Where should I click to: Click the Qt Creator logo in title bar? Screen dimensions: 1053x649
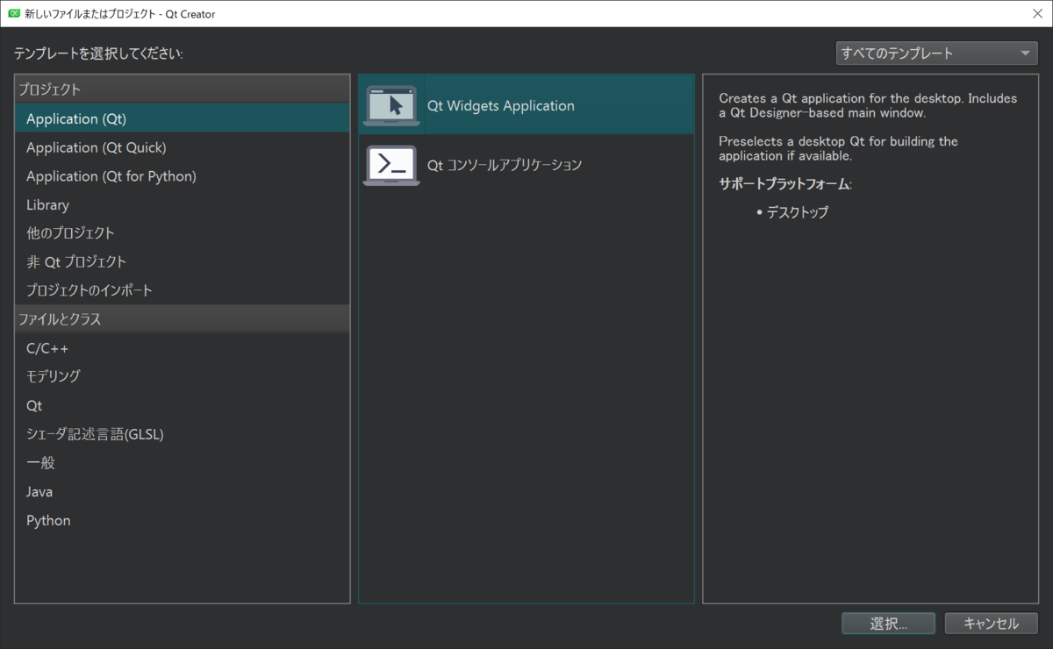pos(14,14)
